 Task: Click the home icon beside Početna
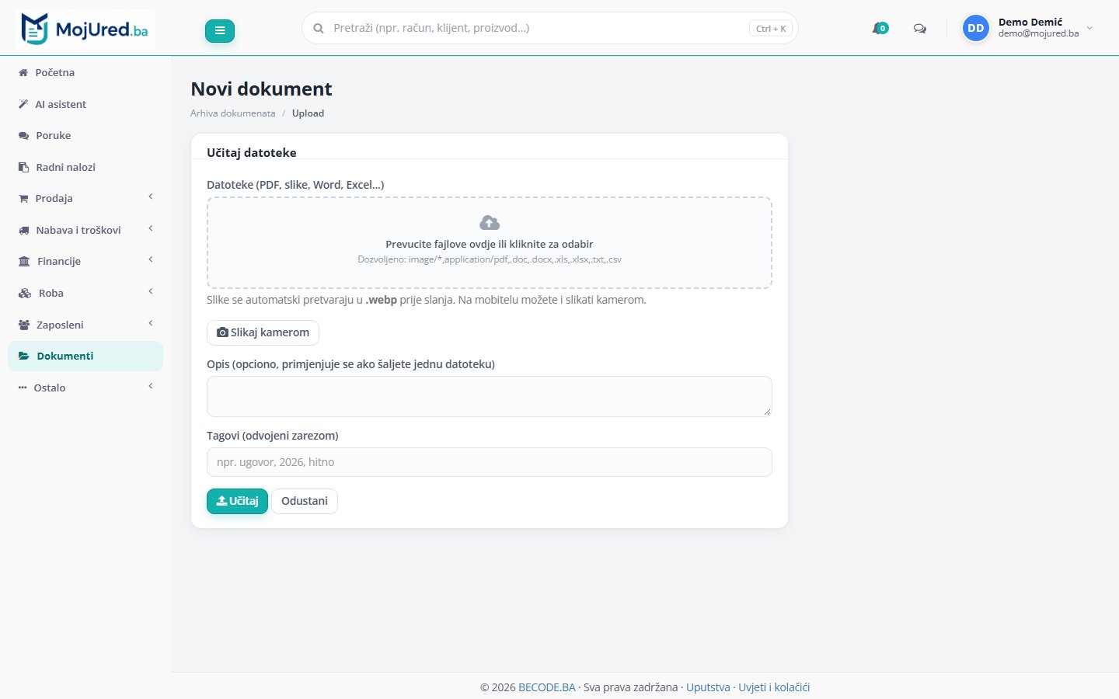[x=23, y=72]
